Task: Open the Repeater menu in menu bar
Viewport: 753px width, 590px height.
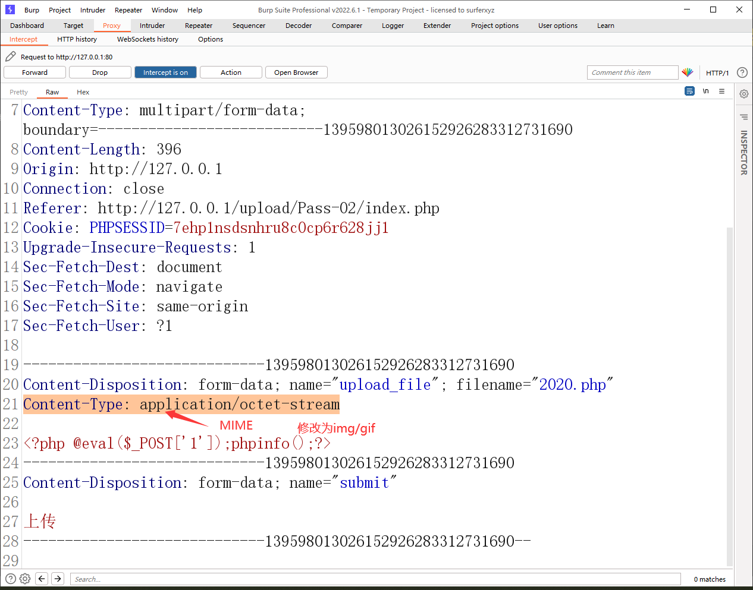Action: 128,10
